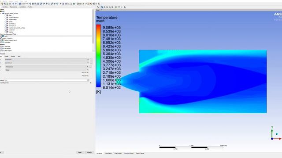Viewport: 282px width, 158px height.
Task: Select the viewer pointer selection tool
Action: pos(98,7)
